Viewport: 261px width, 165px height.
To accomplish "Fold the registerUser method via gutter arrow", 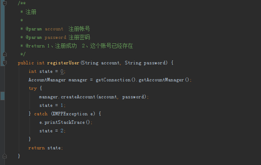I will point(4,63).
